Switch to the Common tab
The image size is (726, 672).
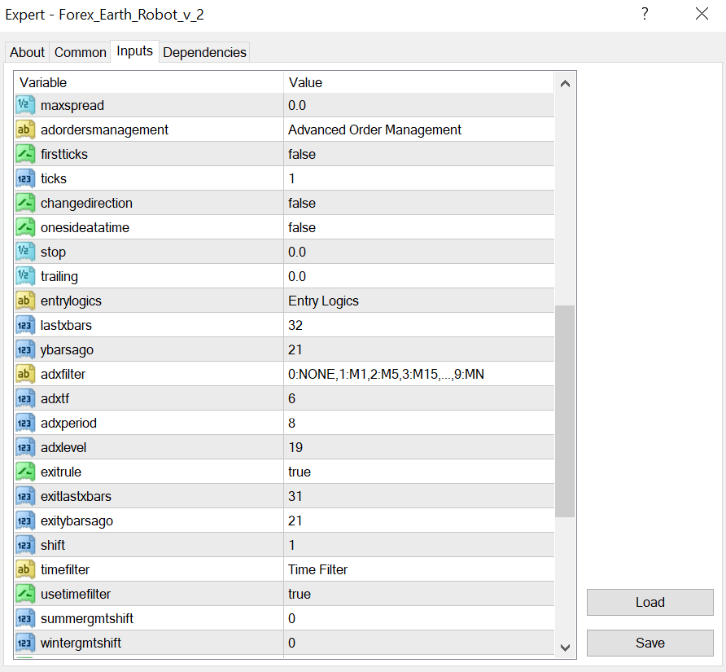pos(80,52)
